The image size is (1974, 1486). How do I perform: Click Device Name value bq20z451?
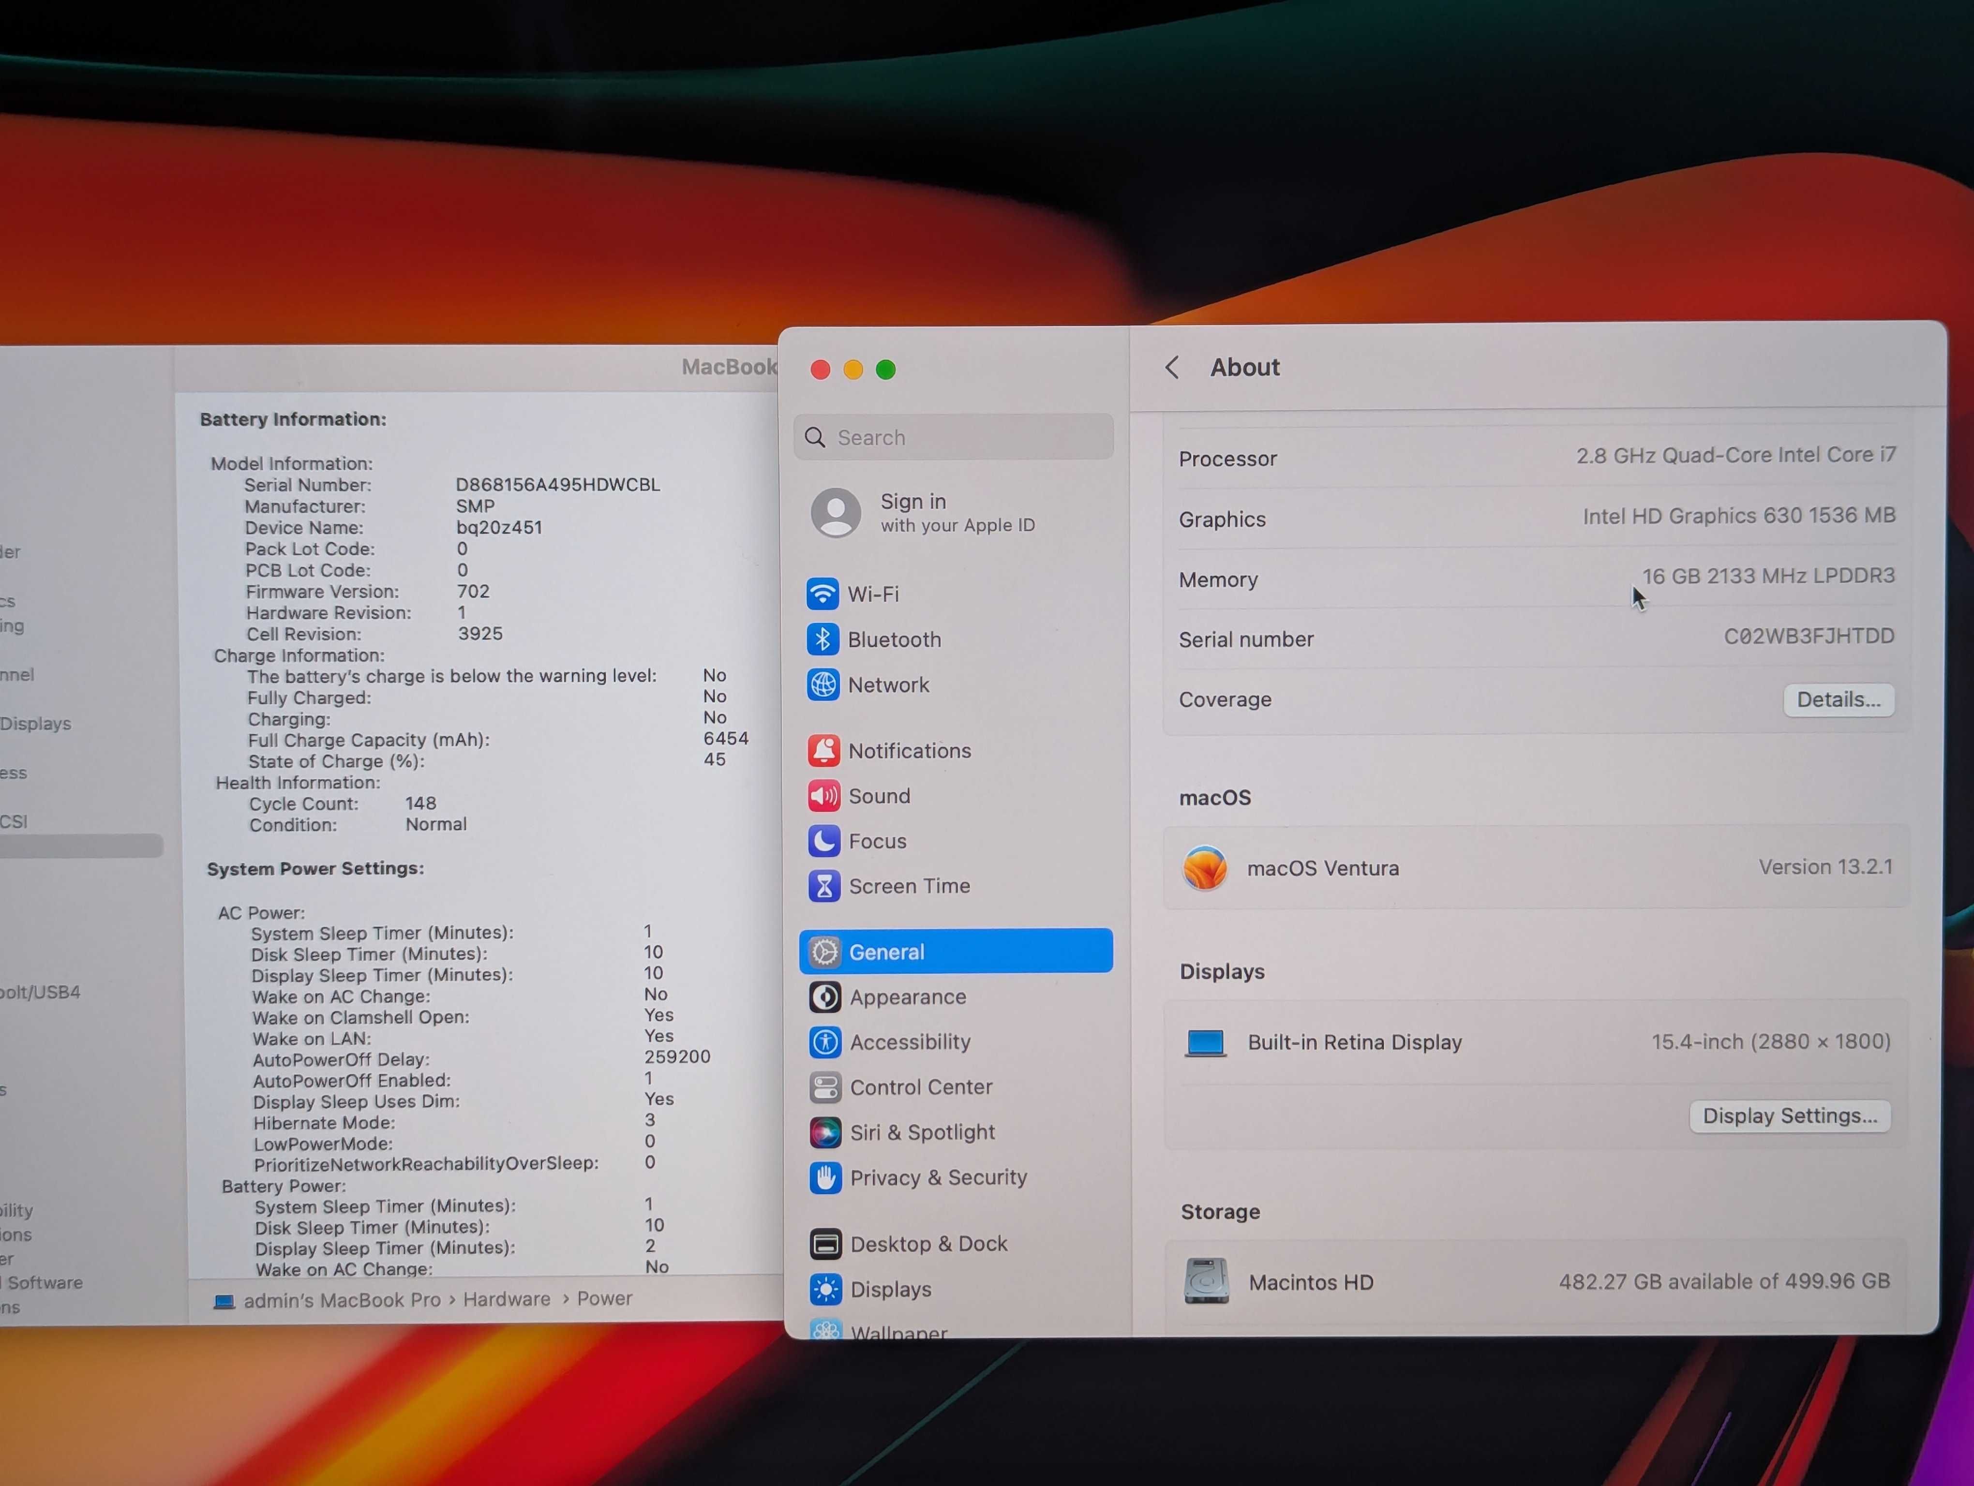coord(499,527)
